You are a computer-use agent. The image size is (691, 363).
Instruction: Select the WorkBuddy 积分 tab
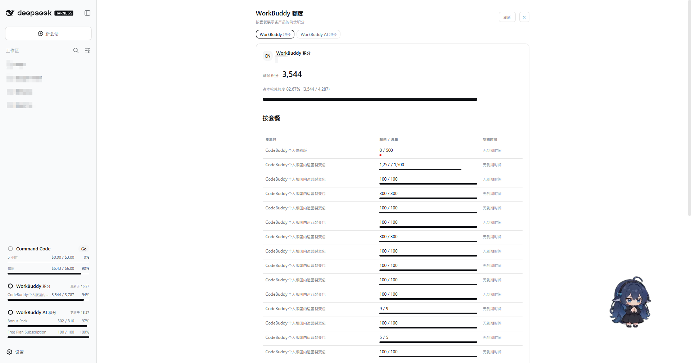pos(275,35)
